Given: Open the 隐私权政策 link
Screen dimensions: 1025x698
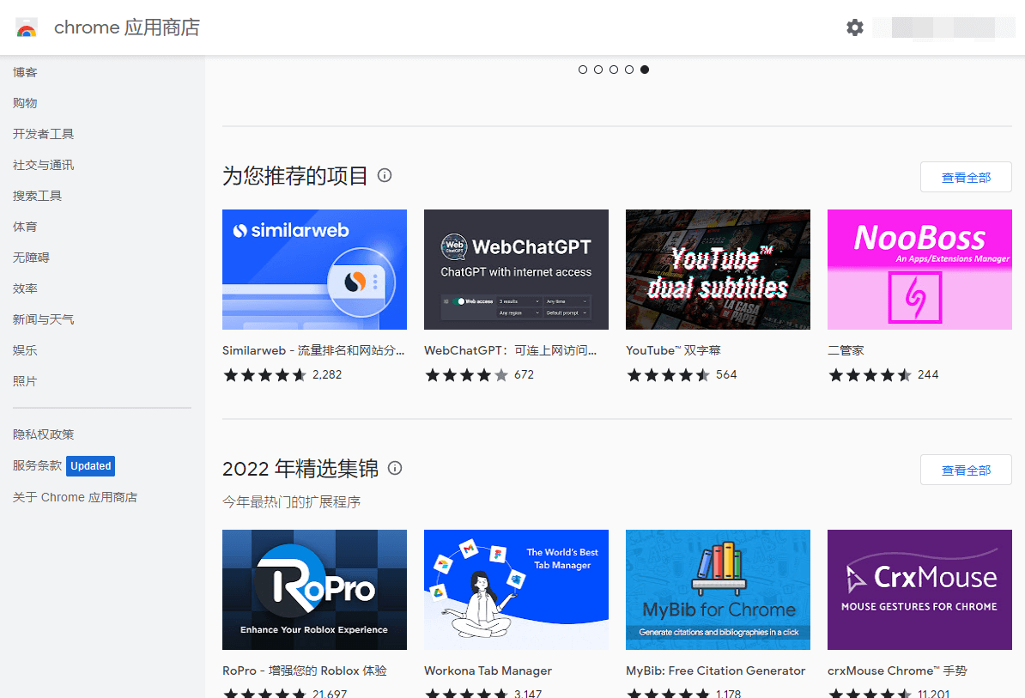Looking at the screenshot, I should click(43, 434).
